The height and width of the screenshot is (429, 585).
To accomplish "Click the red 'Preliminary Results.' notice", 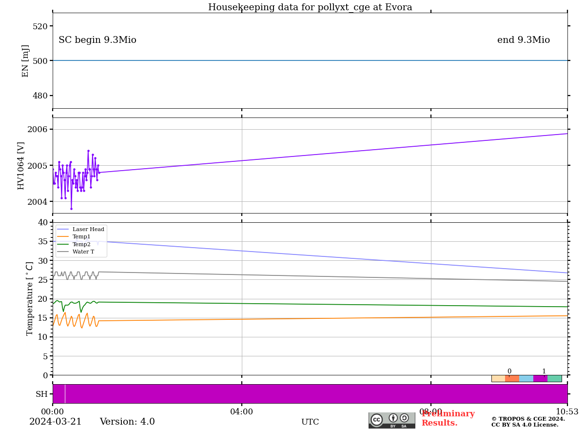I will 448,418.
